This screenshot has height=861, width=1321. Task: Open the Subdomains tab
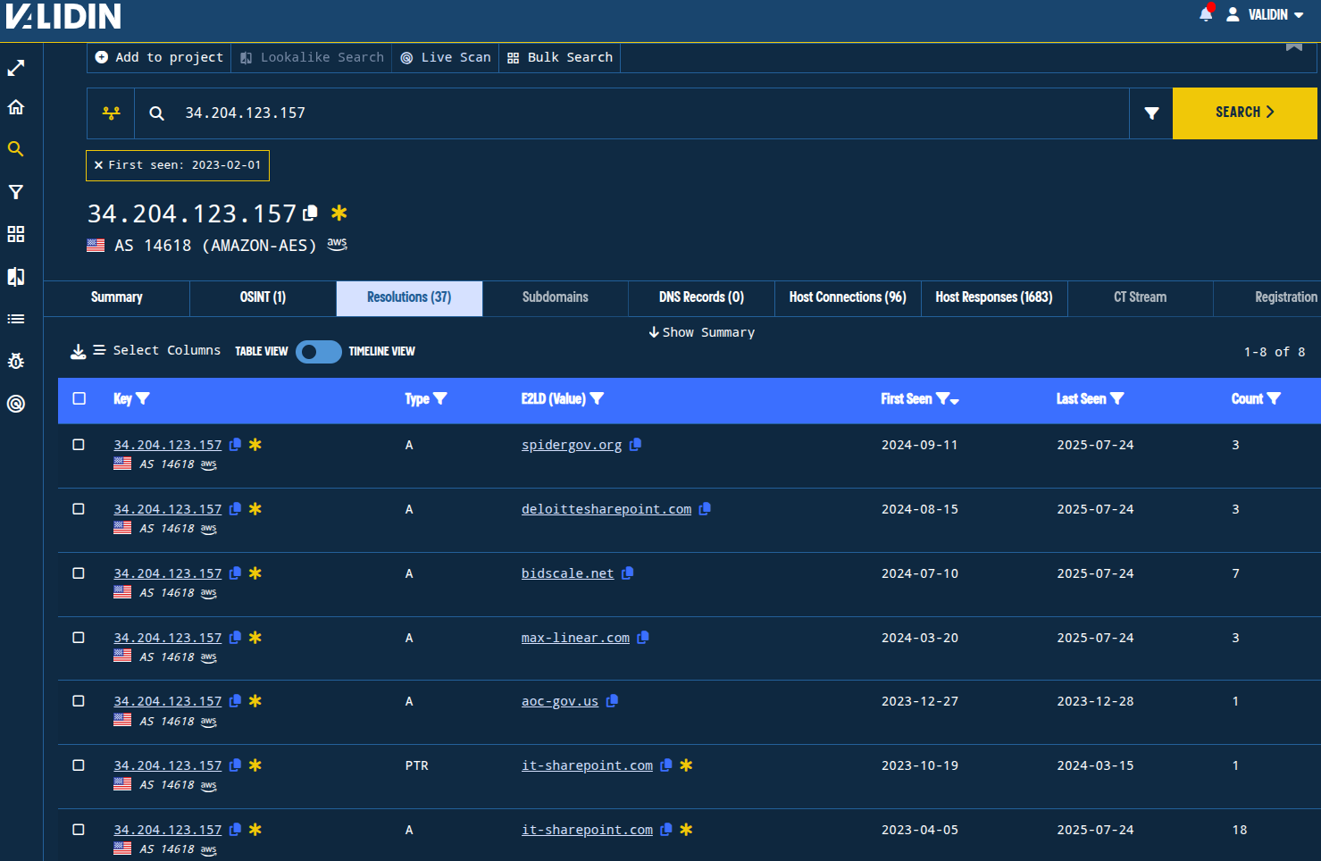556,297
